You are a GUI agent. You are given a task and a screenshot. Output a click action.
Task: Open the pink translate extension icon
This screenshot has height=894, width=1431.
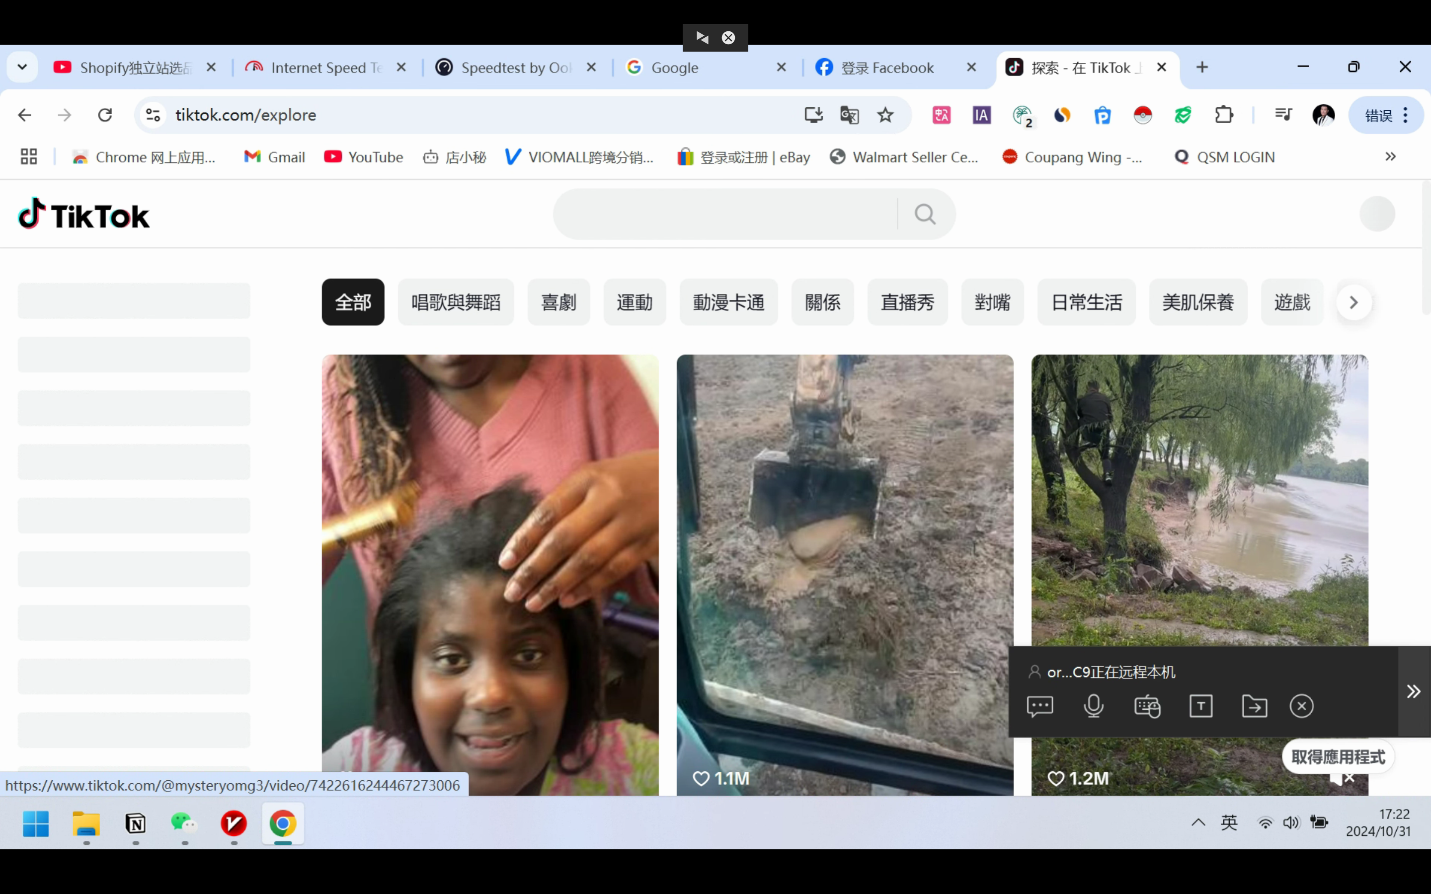(942, 115)
